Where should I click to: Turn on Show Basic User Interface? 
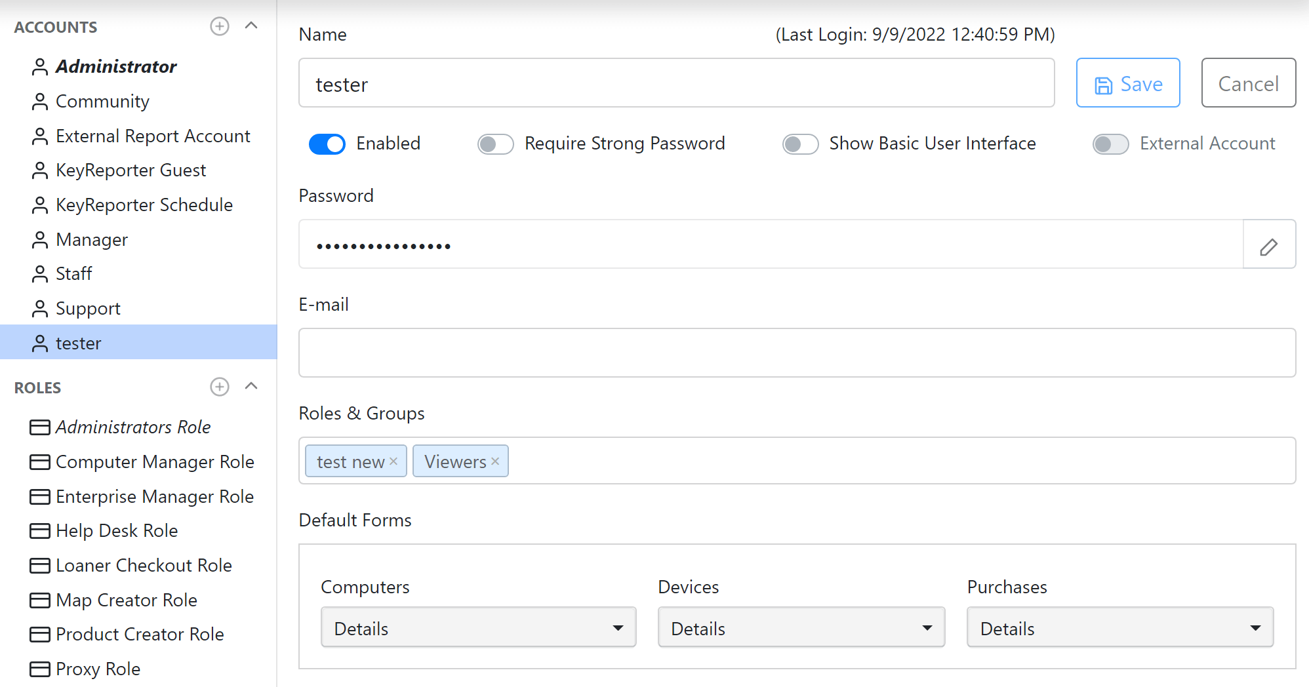point(800,144)
